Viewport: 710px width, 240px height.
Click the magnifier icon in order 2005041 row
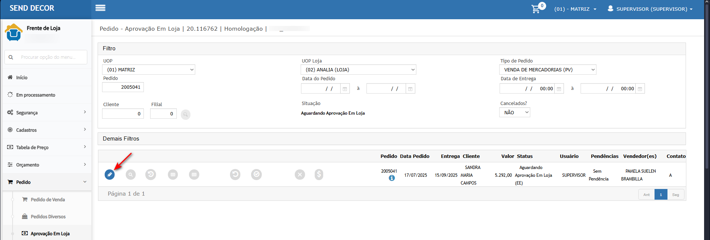131,174
